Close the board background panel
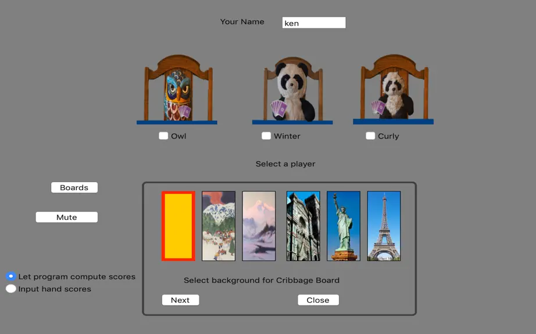Image resolution: width=536 pixels, height=334 pixels. pos(318,300)
